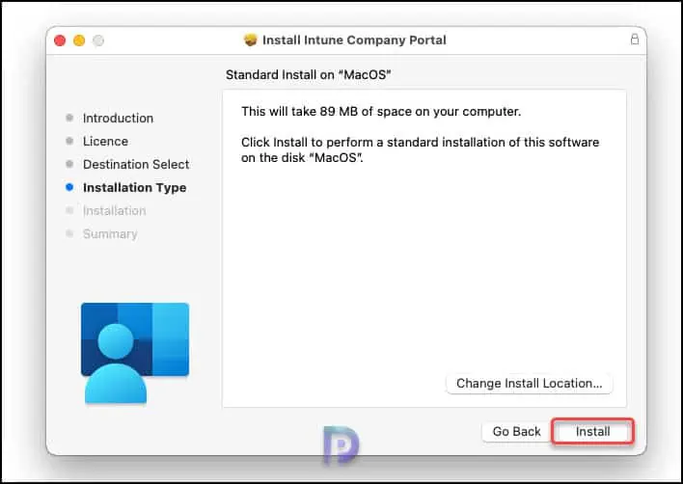Select the Summary step
Screen dimensions: 683x484
point(110,233)
